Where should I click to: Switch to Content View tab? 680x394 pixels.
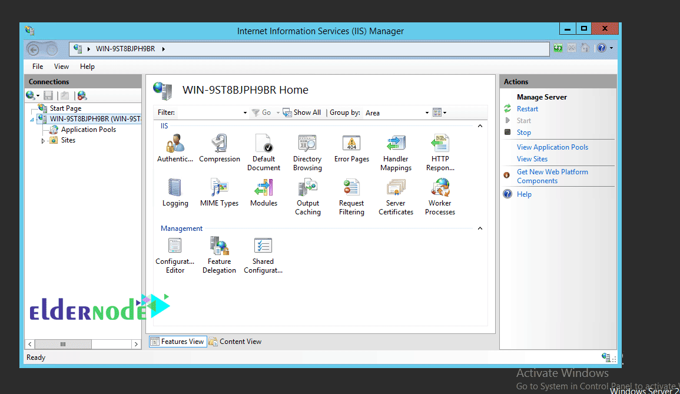tap(235, 342)
